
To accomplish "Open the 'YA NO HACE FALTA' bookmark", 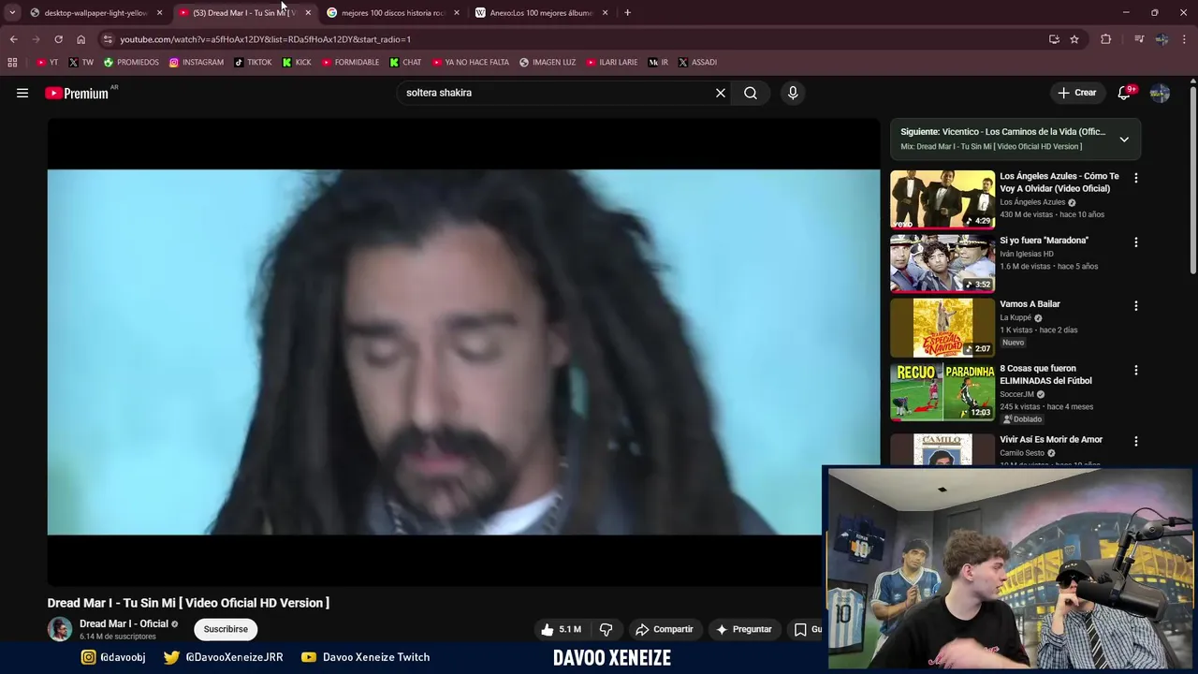I will 470,63.
